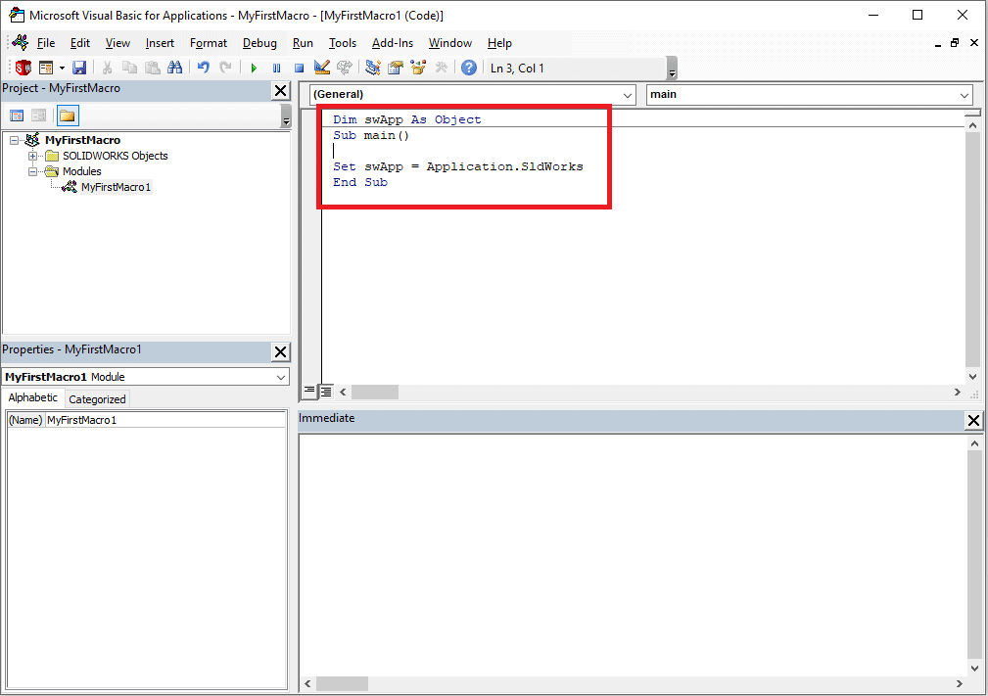Close the Project - MyFirstMacro panel
The height and width of the screenshot is (696, 988).
tap(280, 91)
